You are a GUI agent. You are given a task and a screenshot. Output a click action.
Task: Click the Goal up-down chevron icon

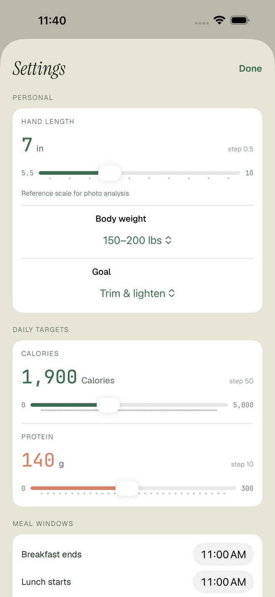[x=172, y=293]
